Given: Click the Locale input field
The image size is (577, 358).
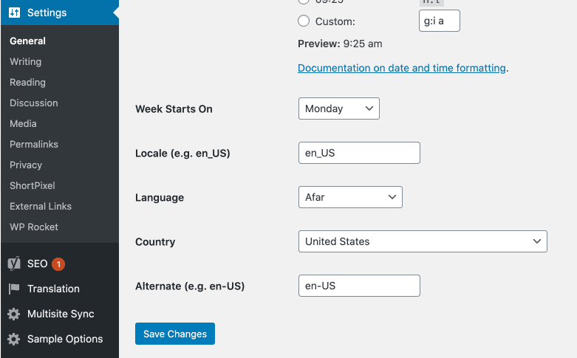Looking at the screenshot, I should click(x=359, y=153).
